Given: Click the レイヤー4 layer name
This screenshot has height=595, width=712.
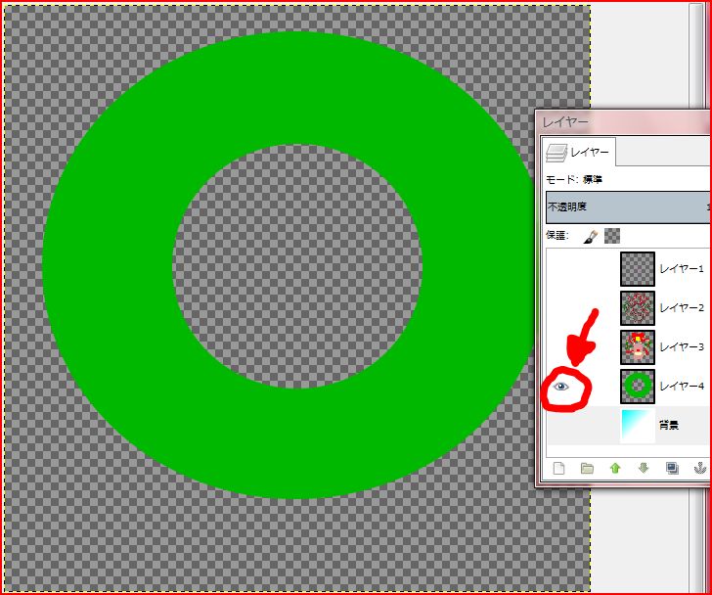Looking at the screenshot, I should pyautogui.click(x=682, y=387).
